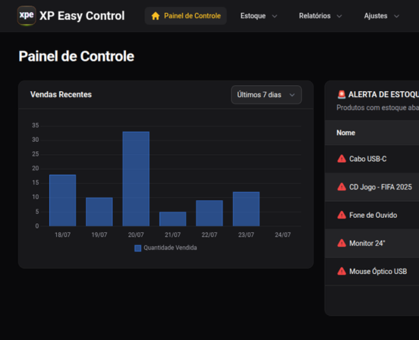Click the home icon in Painel de Controle
Screen dimensions: 419x340
pos(156,16)
